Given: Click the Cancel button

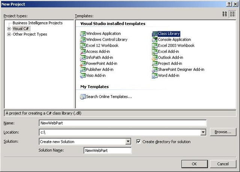Looking at the screenshot, I should point(223,164).
